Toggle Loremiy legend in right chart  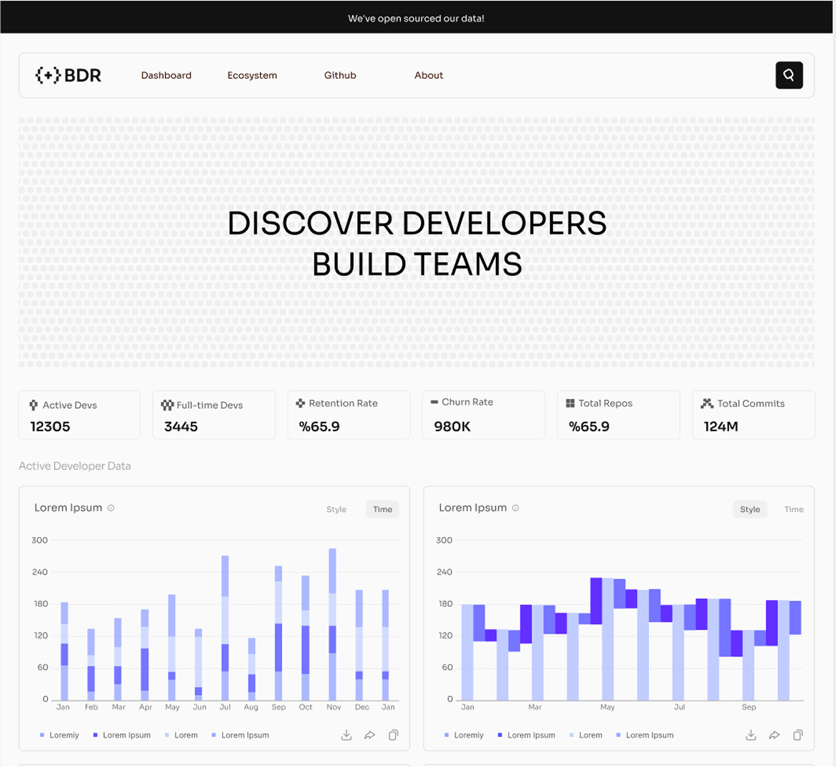[463, 735]
